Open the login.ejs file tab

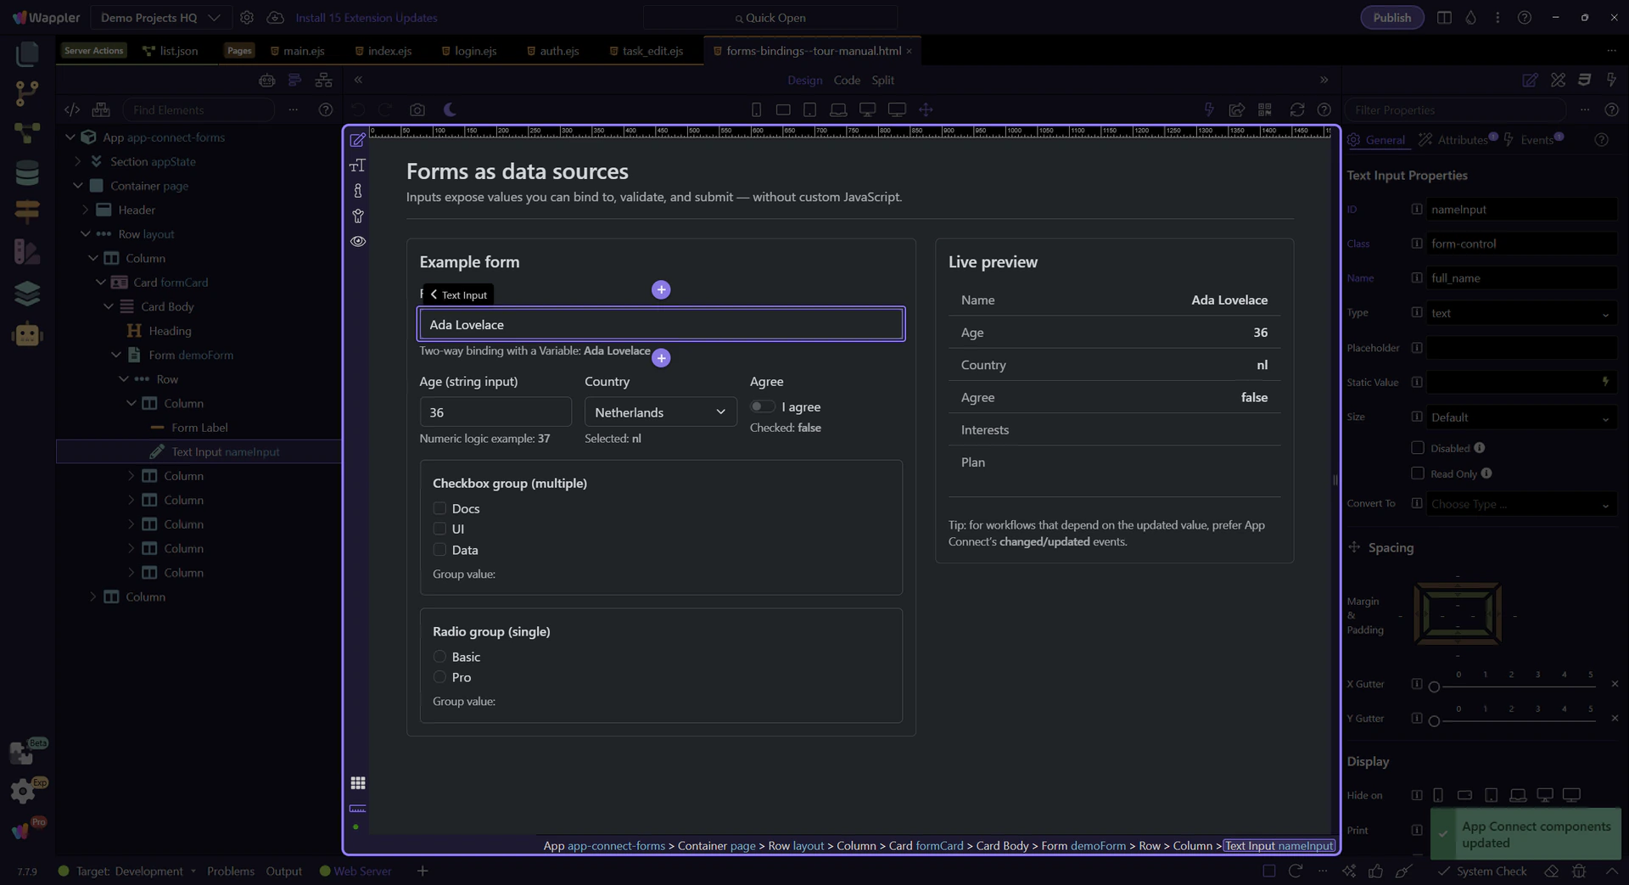click(474, 51)
